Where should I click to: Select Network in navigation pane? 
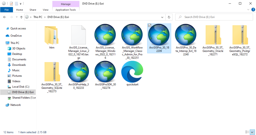[15, 105]
